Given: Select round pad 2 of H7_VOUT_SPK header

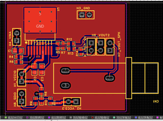Looking at the screenshot, I should [110, 43].
